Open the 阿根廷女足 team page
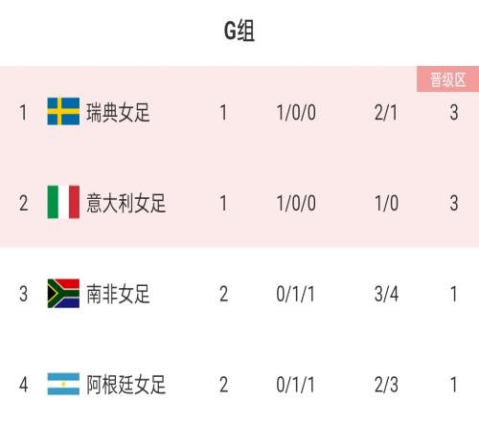 click(125, 385)
